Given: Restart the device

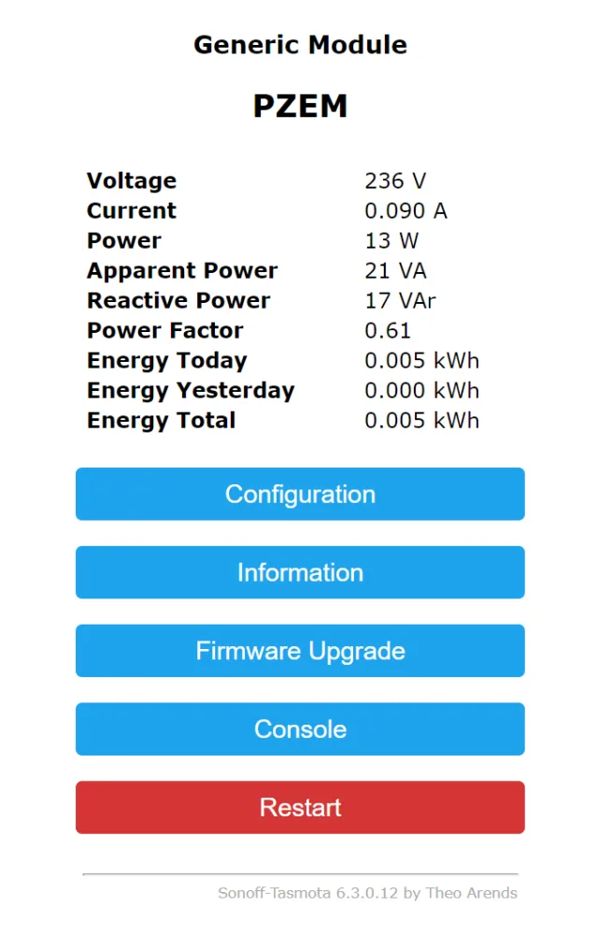Looking at the screenshot, I should [x=299, y=807].
